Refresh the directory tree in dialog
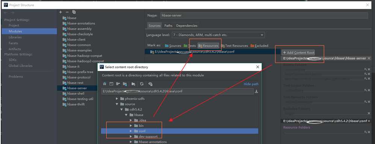Screen dimensions: 375x144 (x=142, y=84)
